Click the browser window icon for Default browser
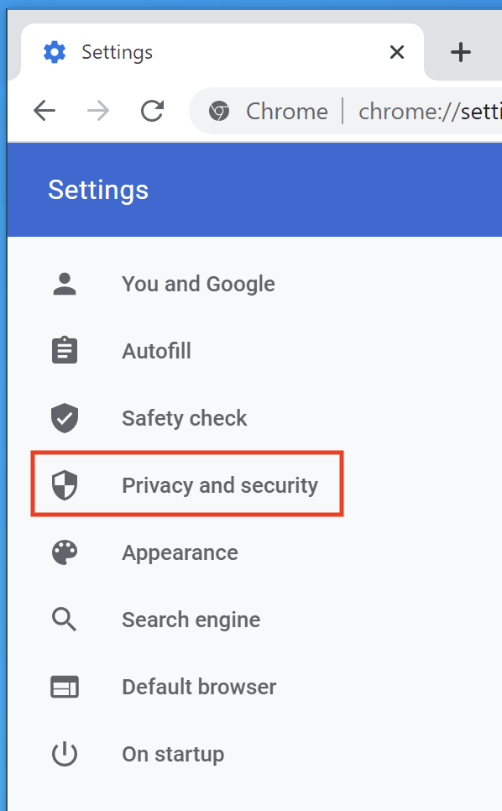 coord(65,687)
